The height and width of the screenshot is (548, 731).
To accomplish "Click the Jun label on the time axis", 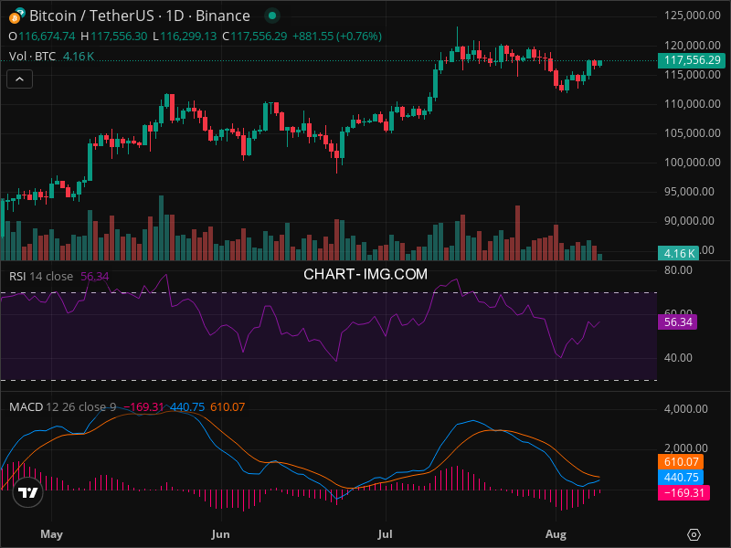I will [x=220, y=534].
